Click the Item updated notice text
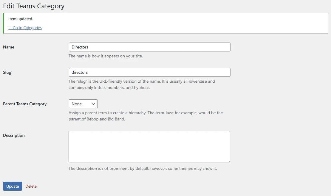This screenshot has width=331, height=196. click(x=21, y=19)
